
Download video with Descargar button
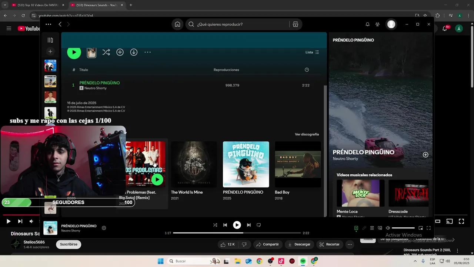pyautogui.click(x=299, y=244)
